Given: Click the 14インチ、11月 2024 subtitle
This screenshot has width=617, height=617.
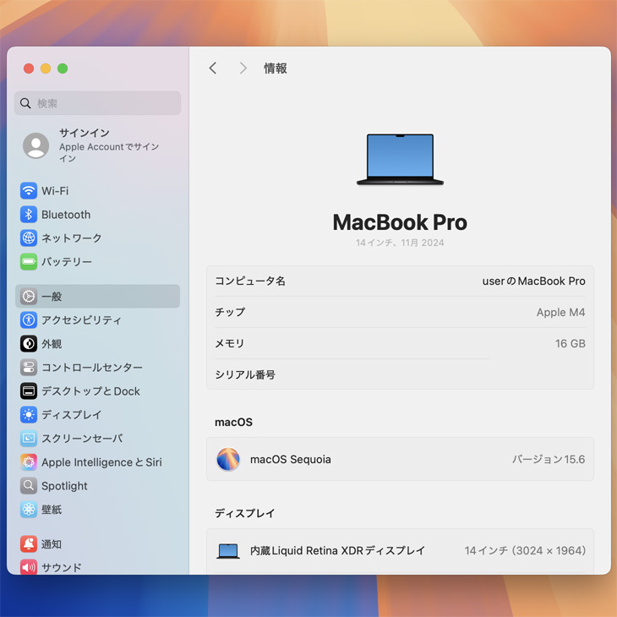Looking at the screenshot, I should click(x=400, y=243).
